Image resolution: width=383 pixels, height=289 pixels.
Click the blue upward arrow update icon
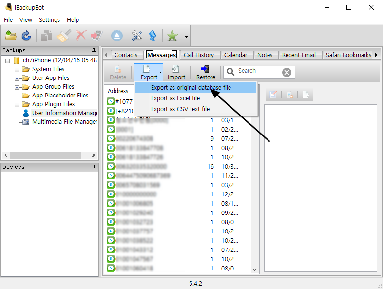(x=153, y=36)
